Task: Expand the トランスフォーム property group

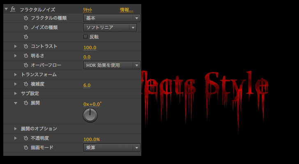Action: point(16,75)
